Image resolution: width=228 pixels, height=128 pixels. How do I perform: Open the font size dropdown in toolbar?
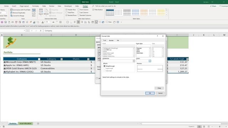point(50,22)
